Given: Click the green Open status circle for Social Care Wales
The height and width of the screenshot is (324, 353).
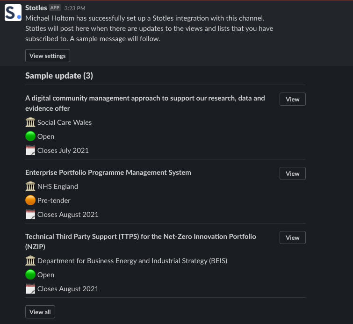Looking at the screenshot, I should [x=30, y=136].
